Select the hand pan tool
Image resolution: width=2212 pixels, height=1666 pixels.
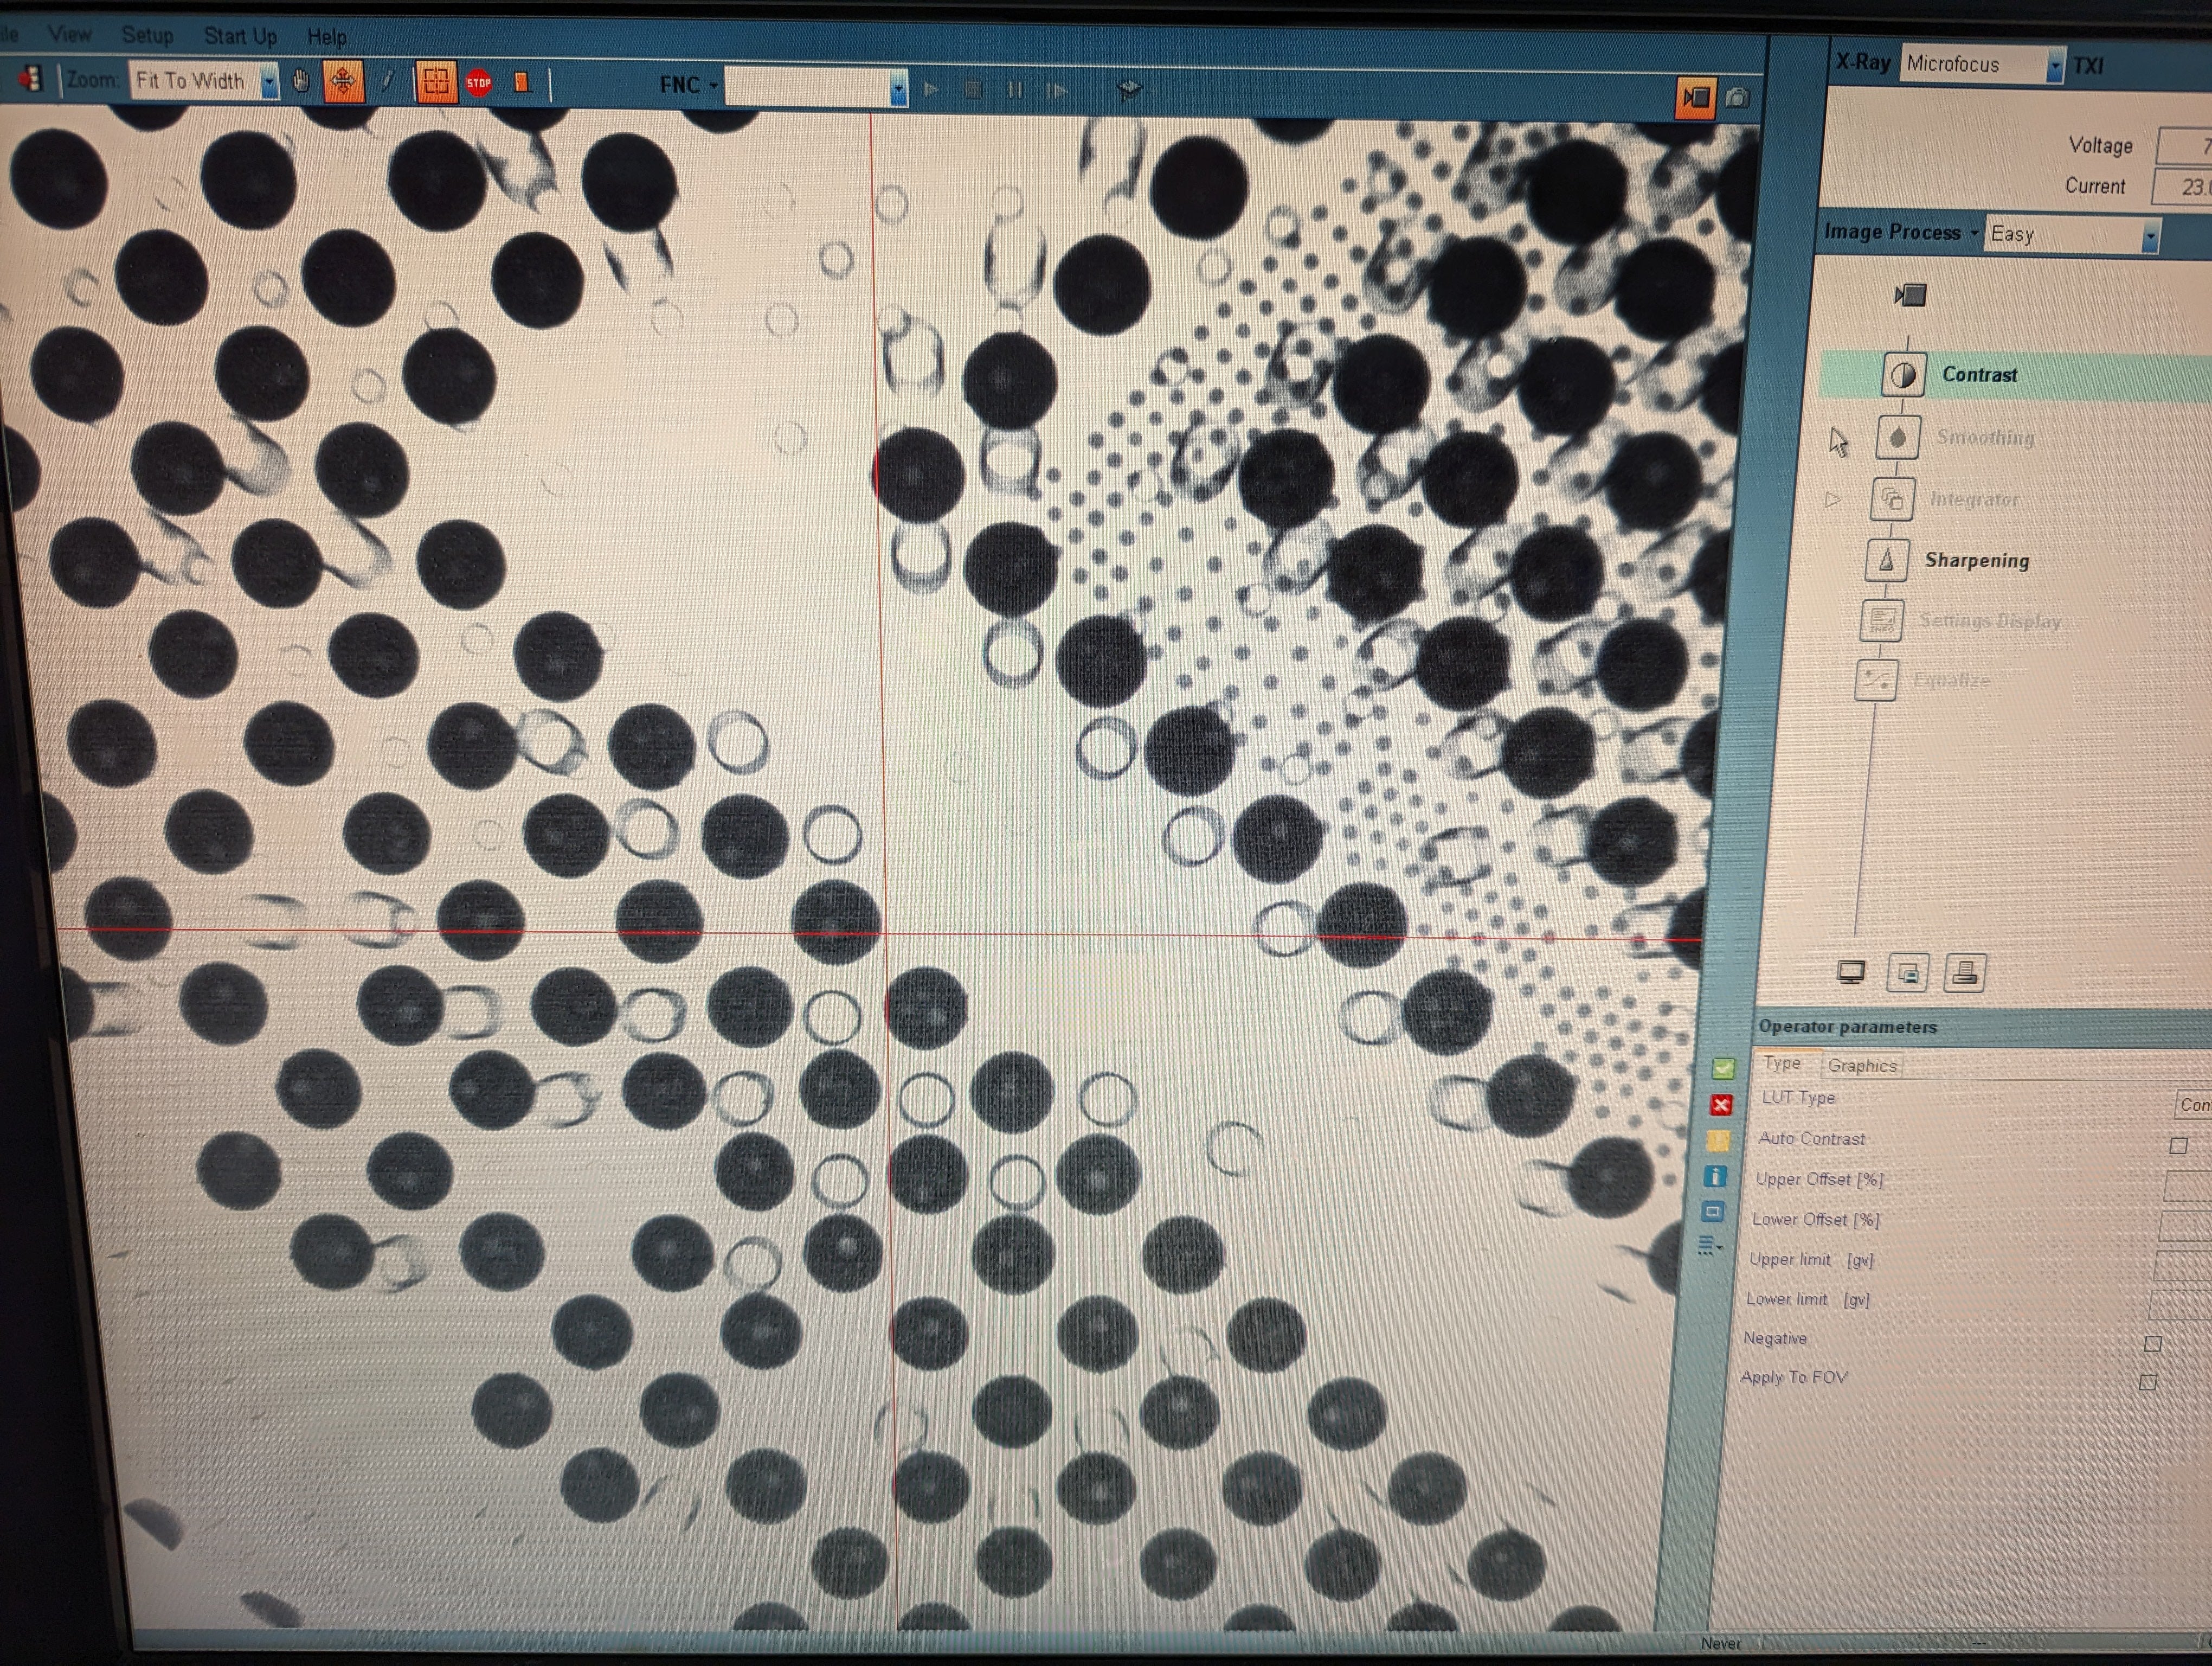pyautogui.click(x=301, y=82)
